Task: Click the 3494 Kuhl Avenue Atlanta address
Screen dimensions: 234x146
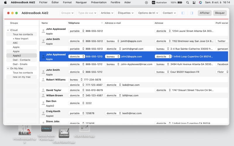Action: tap(192, 64)
